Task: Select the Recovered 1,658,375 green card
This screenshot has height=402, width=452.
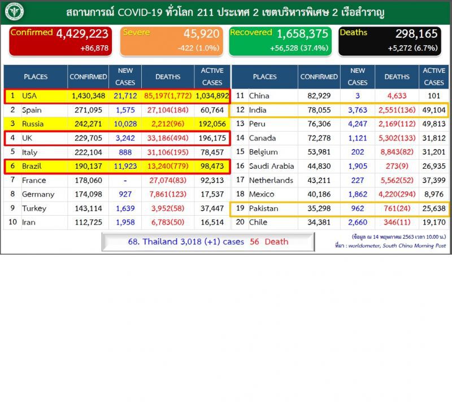Action: [280, 41]
